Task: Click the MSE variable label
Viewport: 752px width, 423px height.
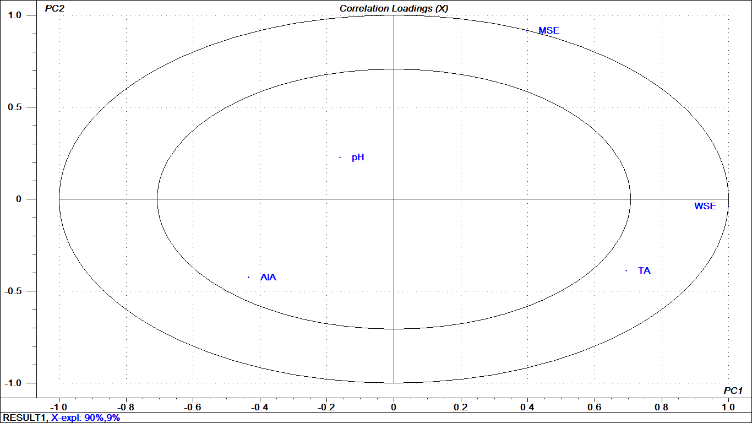Action: click(548, 31)
